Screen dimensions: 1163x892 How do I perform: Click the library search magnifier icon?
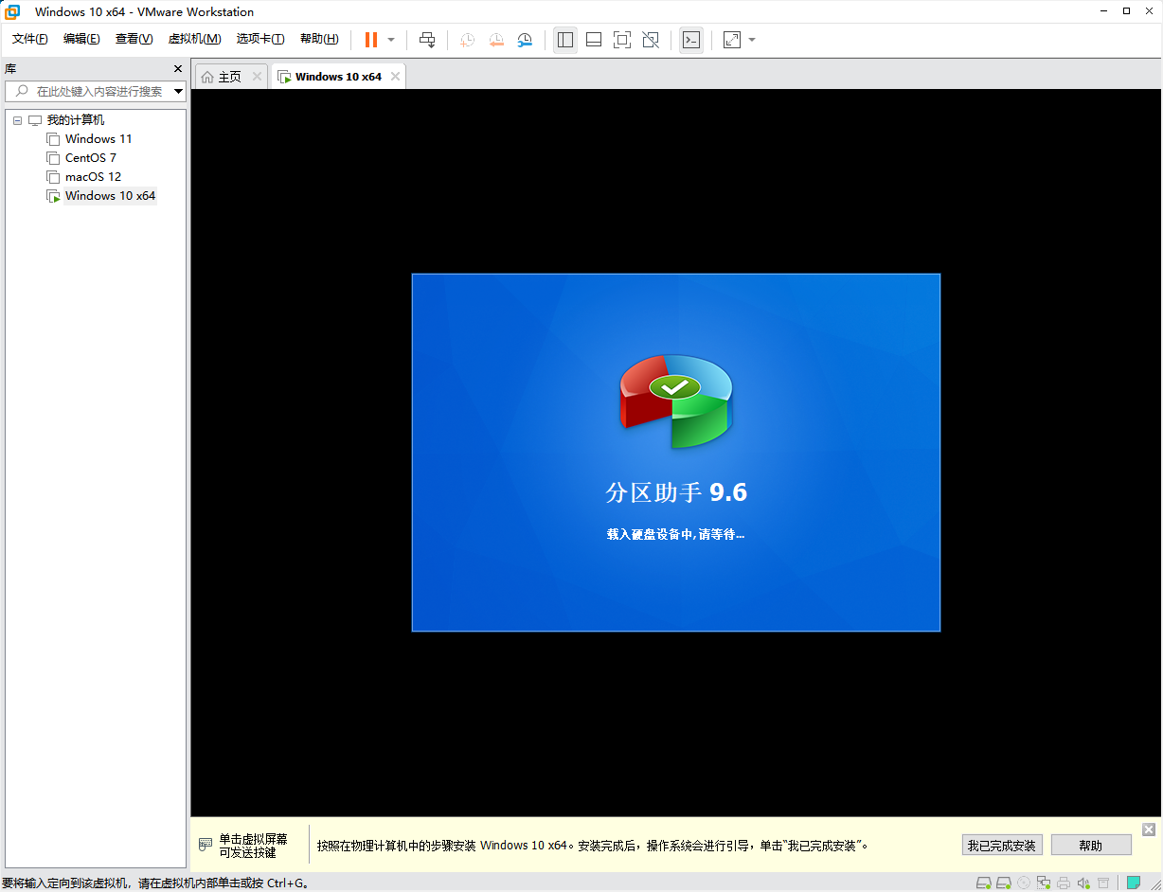pos(22,92)
